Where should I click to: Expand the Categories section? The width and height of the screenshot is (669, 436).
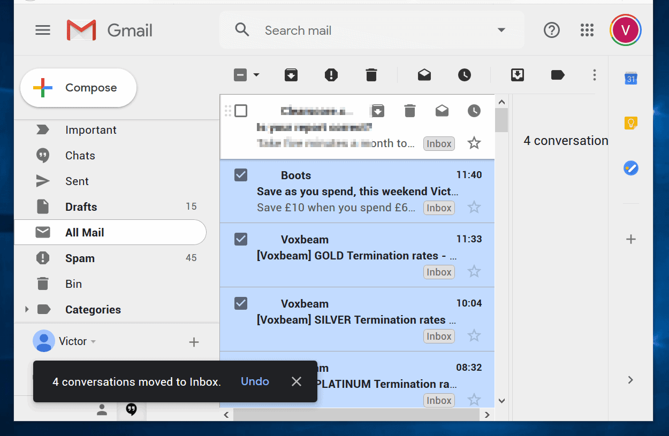coord(27,309)
